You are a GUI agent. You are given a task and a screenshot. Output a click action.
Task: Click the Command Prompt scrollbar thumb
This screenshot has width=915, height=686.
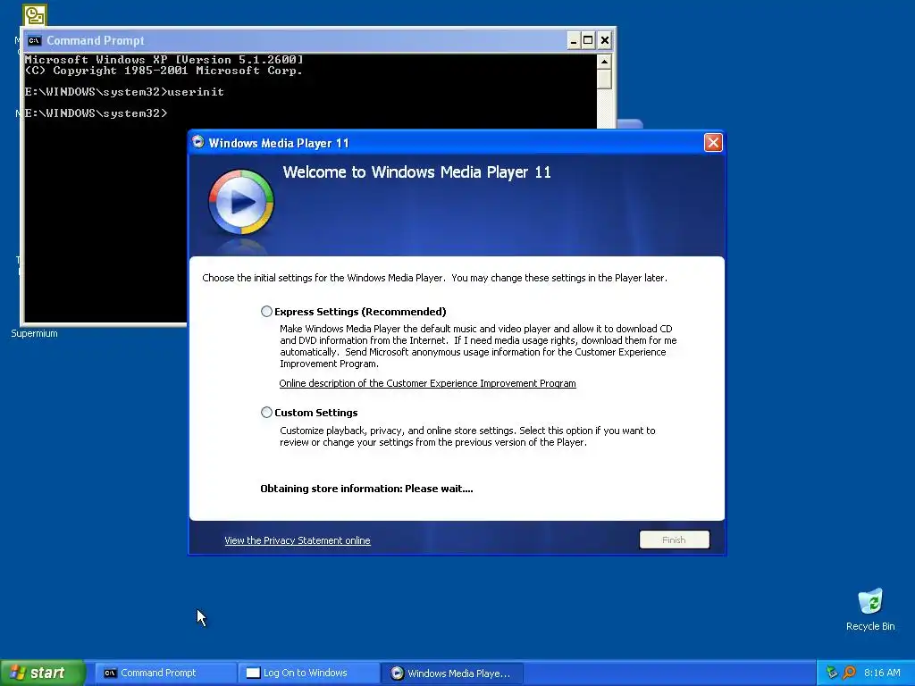point(604,79)
